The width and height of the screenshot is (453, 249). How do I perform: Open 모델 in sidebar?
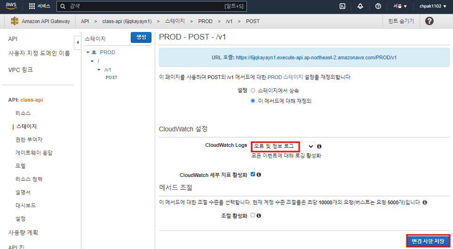(21, 166)
